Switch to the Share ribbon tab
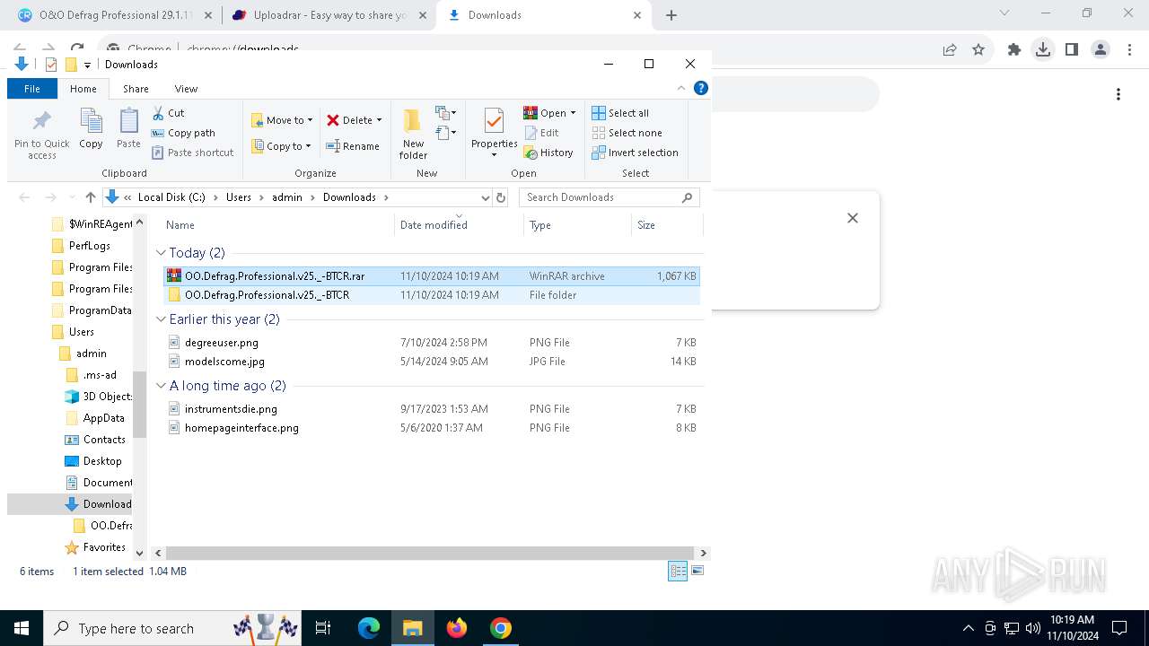Screen dimensions: 1149x646 click(136, 89)
